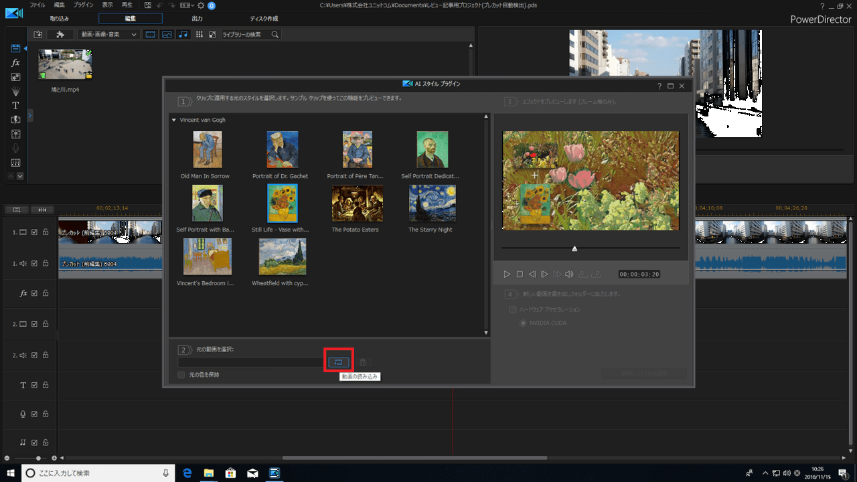Play the AI style effect preview

(507, 274)
